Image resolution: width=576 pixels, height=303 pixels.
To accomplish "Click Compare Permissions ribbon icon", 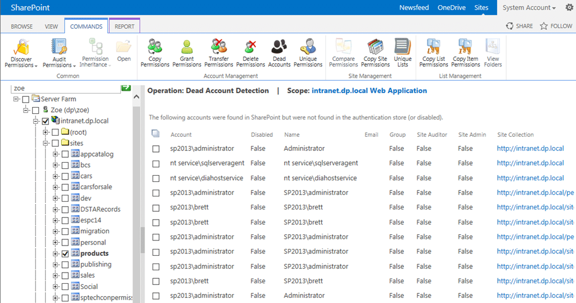I will [344, 47].
